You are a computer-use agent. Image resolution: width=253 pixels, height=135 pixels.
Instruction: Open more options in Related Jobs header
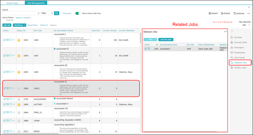point(225,32)
